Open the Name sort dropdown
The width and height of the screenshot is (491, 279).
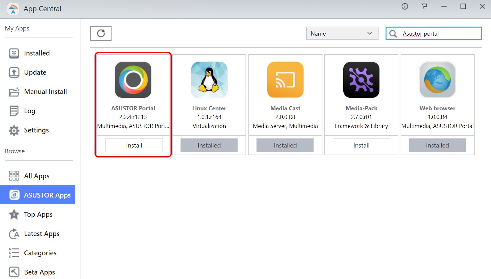[342, 33]
